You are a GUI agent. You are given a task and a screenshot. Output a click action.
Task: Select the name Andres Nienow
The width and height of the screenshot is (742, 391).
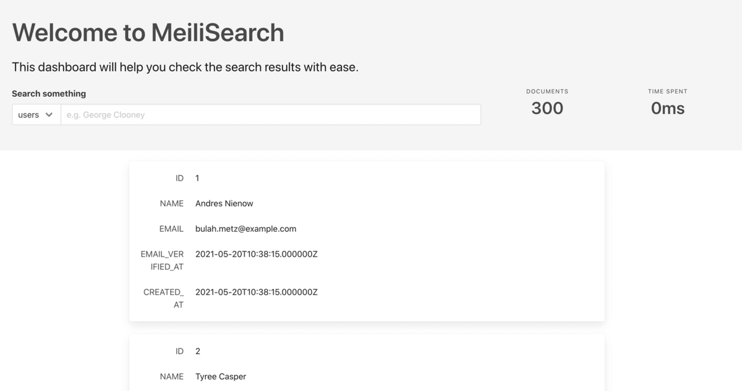pos(224,203)
